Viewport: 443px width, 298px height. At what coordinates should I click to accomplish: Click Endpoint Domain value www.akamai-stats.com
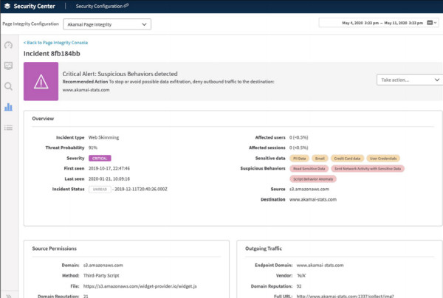(320, 266)
